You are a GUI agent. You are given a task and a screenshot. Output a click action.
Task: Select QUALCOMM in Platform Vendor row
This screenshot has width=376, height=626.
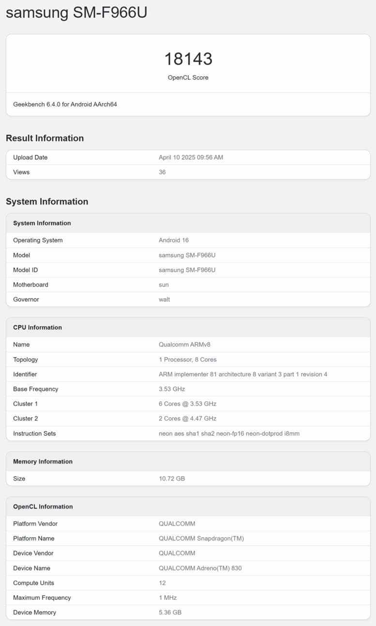click(177, 523)
